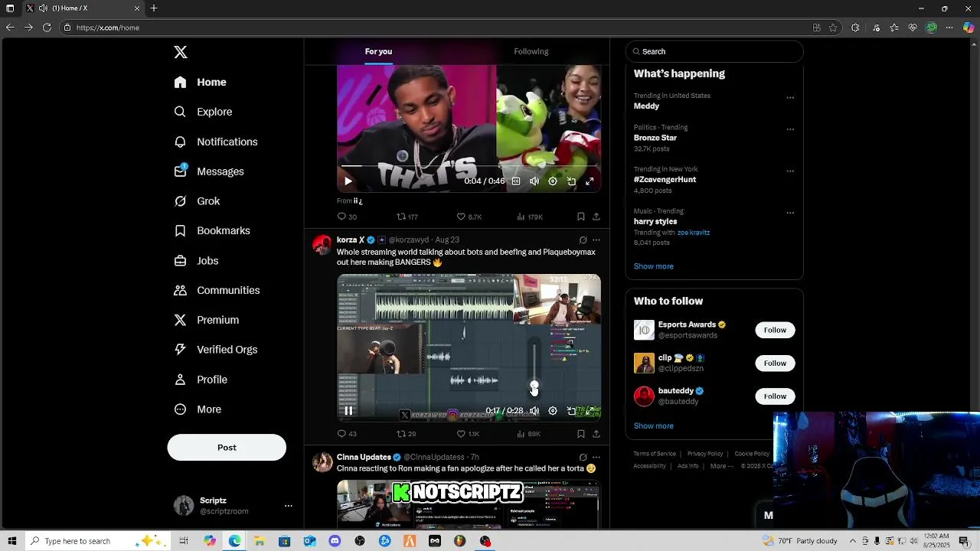Viewport: 980px width, 551px height.
Task: Play the top 0:46 video
Action: [x=348, y=181]
